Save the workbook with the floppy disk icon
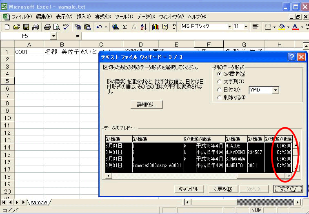The width and height of the screenshot is (309, 214). [x=26, y=27]
